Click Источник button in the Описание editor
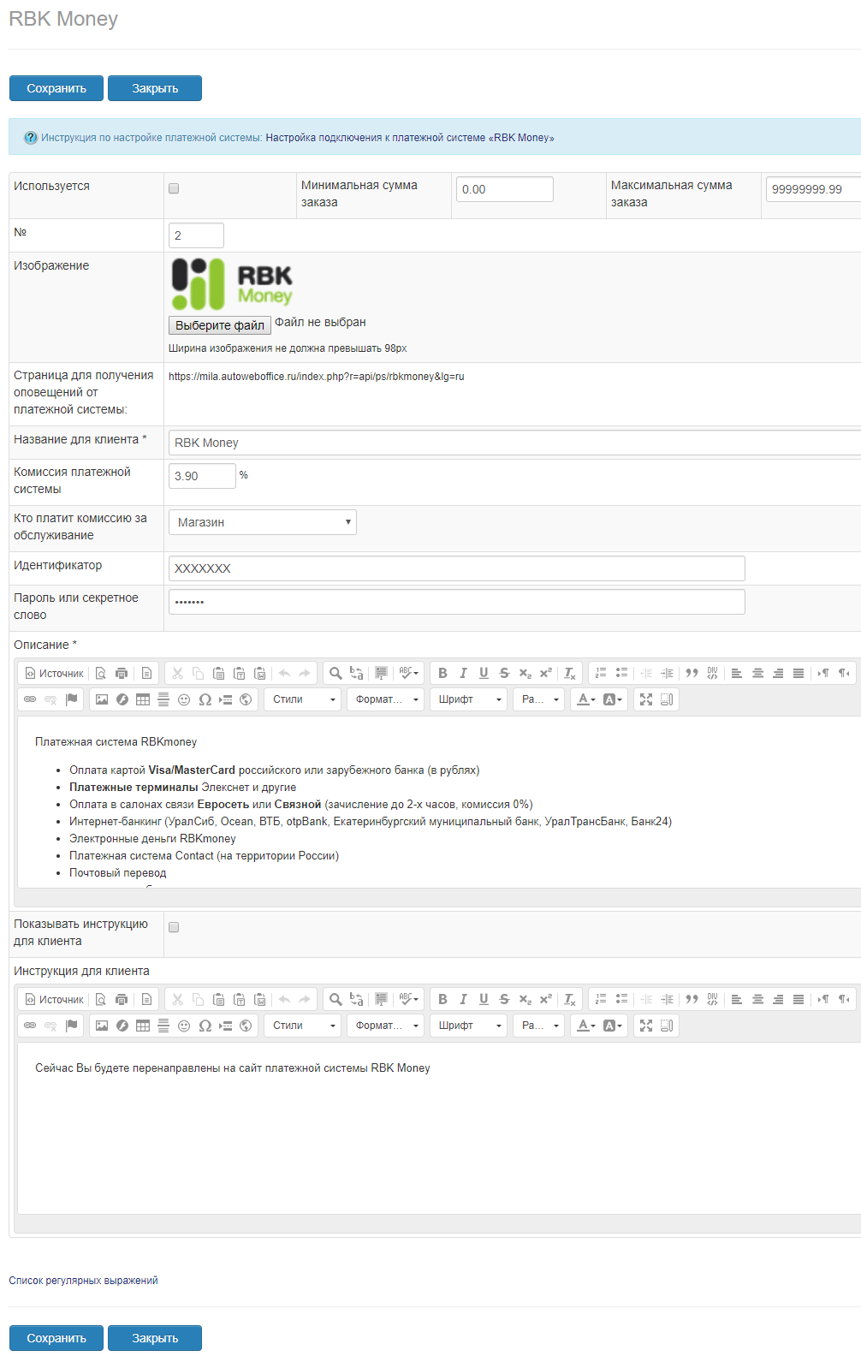Screen dimensions: 861x1356 pyautogui.click(x=55, y=673)
